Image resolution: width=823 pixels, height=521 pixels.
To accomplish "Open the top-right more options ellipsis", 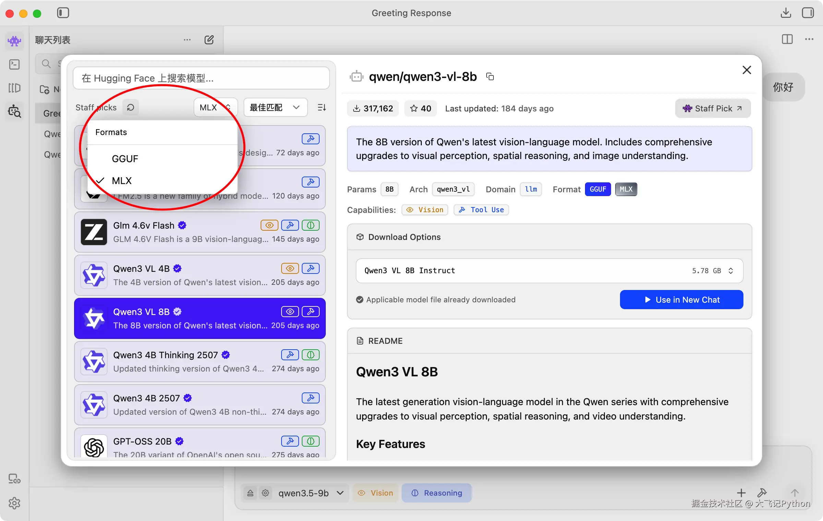I will (809, 39).
